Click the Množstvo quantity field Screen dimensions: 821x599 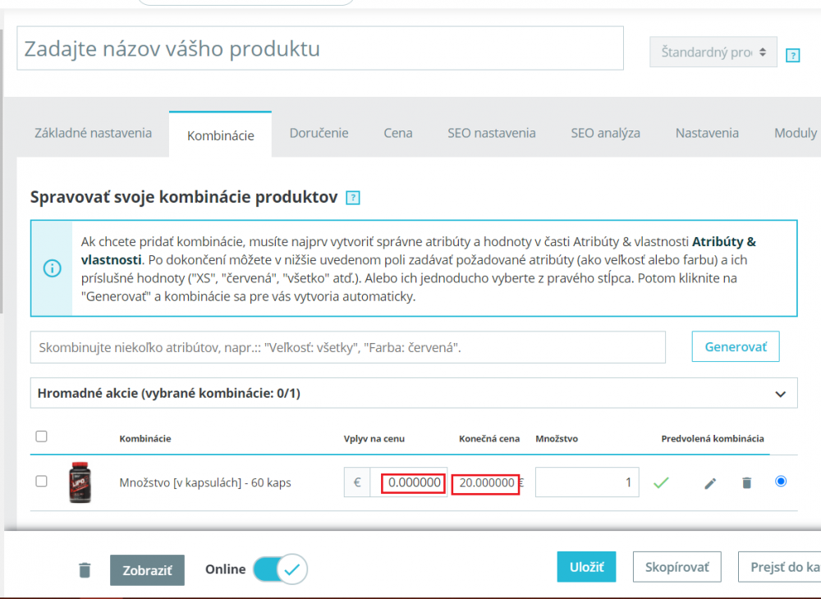coord(587,482)
